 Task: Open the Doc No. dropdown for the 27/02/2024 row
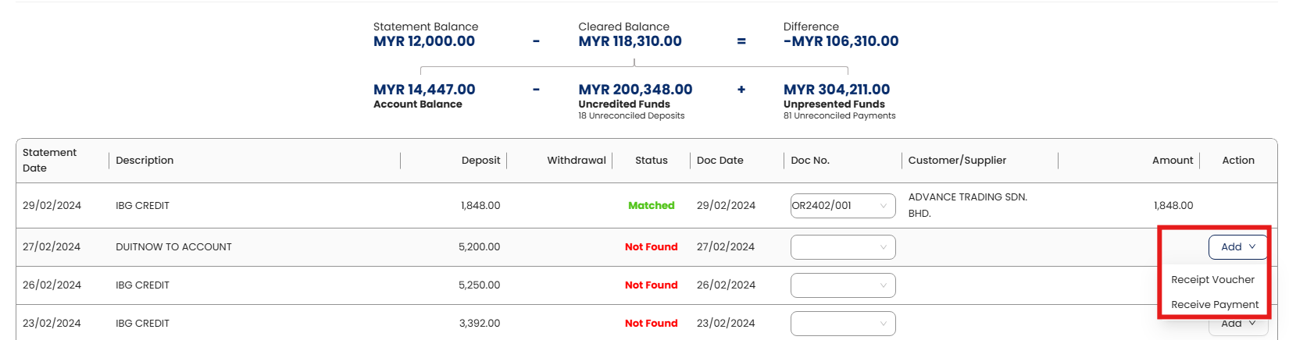click(843, 247)
